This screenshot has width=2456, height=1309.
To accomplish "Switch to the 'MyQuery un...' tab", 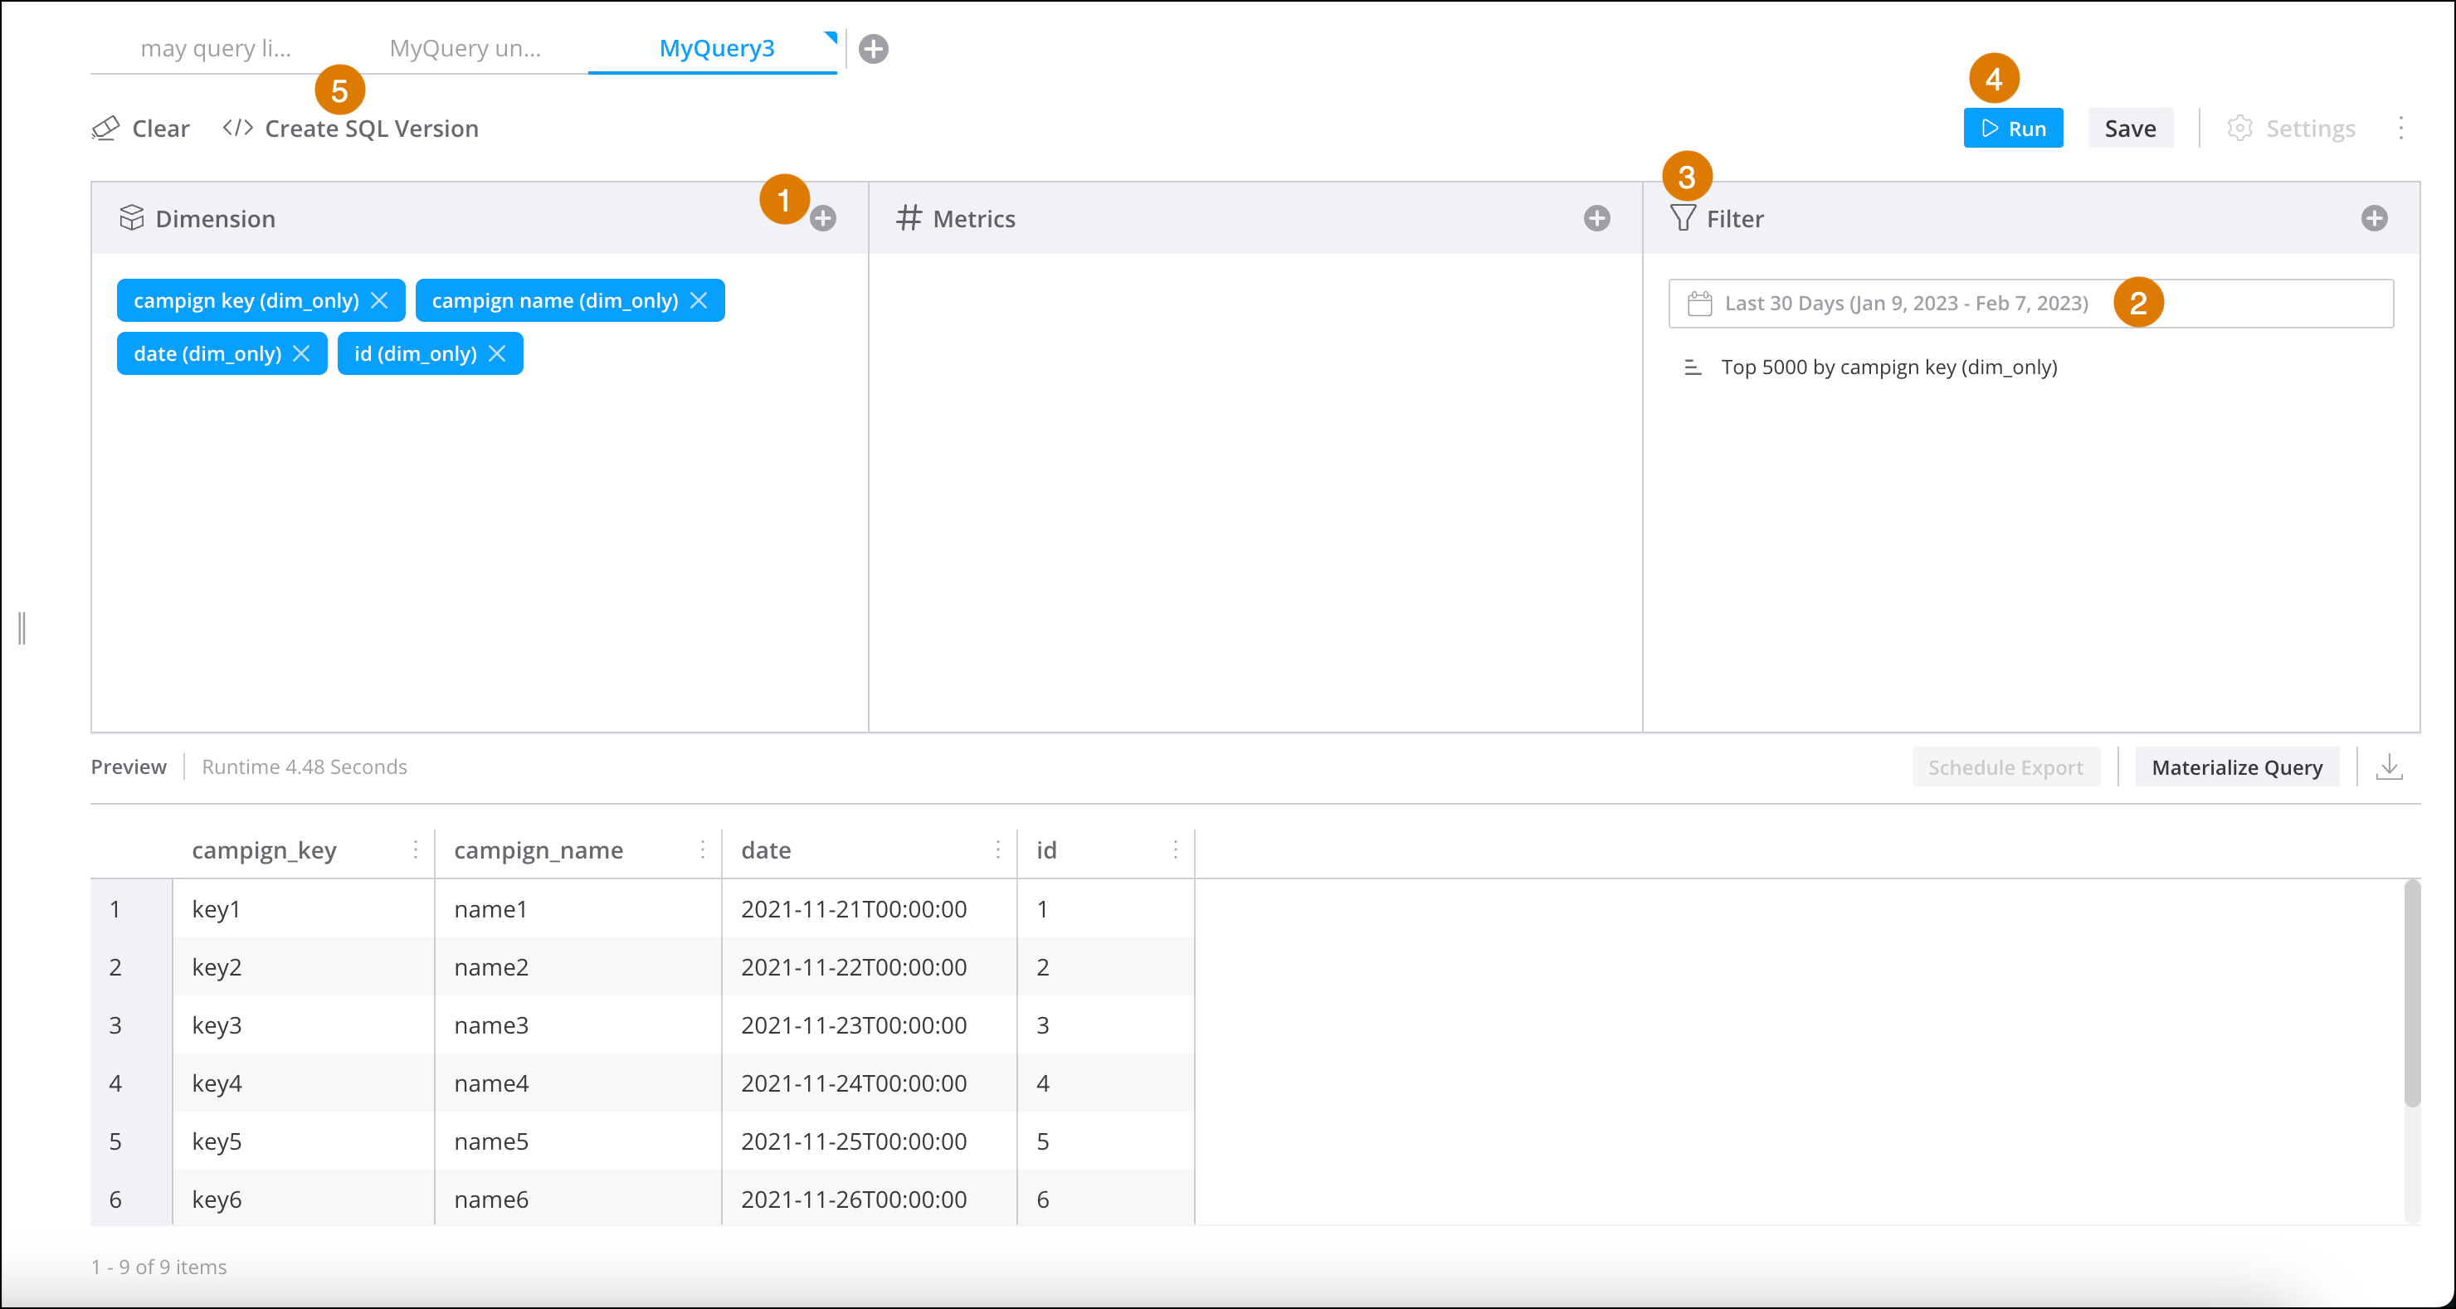I will pyautogui.click(x=465, y=49).
